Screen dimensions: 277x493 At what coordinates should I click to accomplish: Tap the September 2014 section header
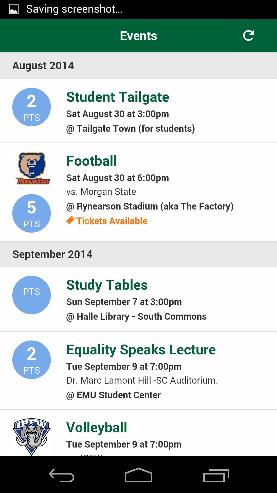point(52,254)
